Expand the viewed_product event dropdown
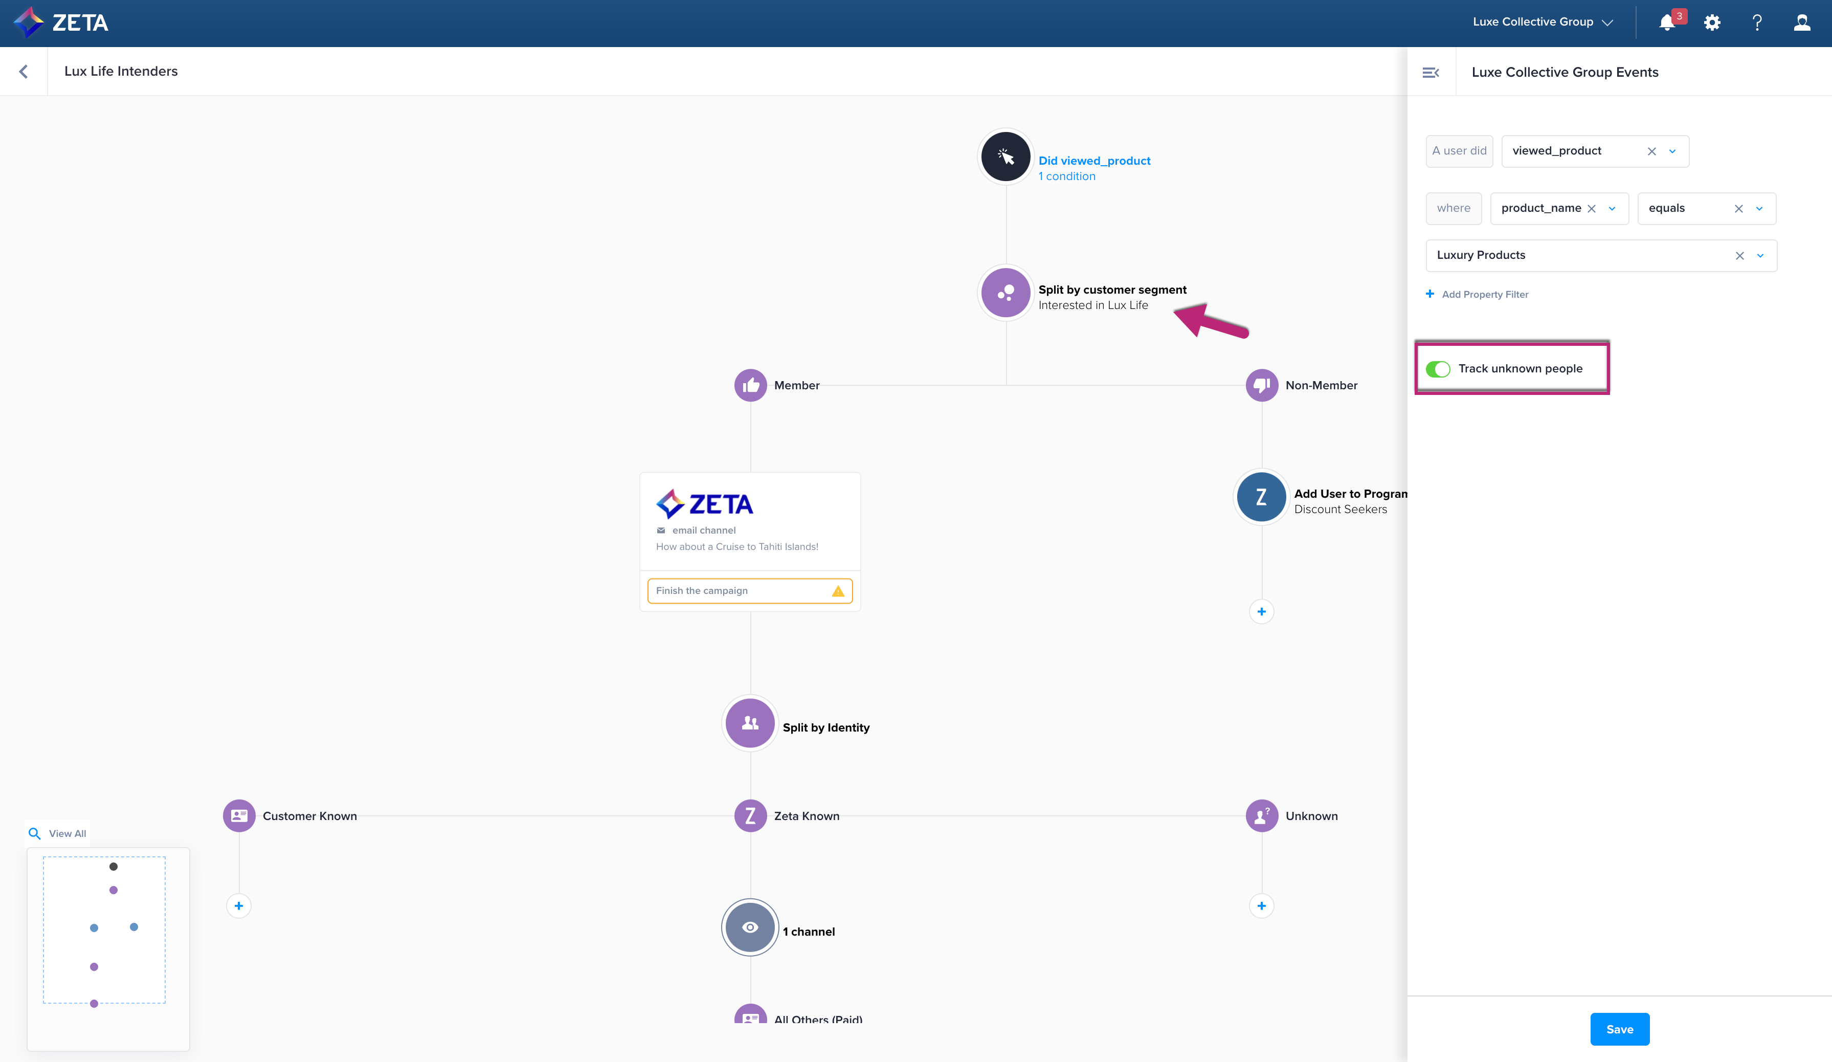 [x=1672, y=151]
